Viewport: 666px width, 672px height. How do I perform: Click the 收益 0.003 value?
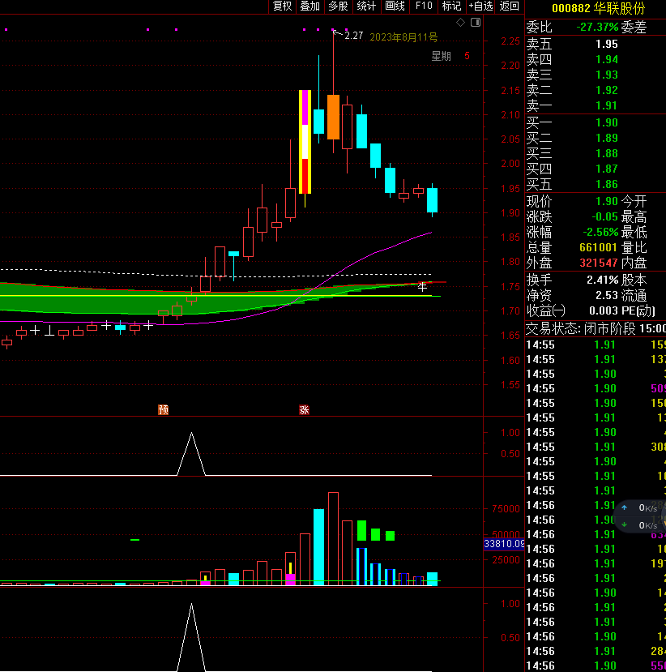pos(603,310)
